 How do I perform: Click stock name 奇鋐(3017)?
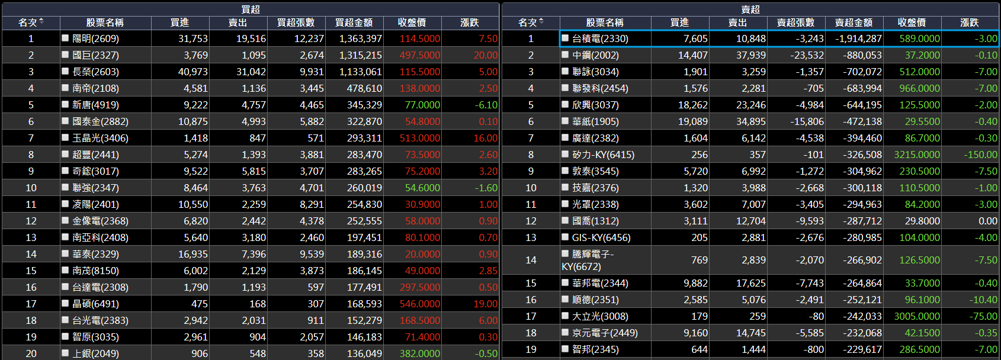click(95, 171)
